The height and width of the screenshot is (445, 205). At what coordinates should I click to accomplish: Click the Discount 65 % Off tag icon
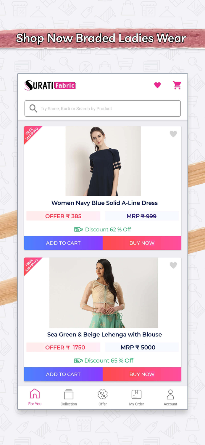coord(78,361)
